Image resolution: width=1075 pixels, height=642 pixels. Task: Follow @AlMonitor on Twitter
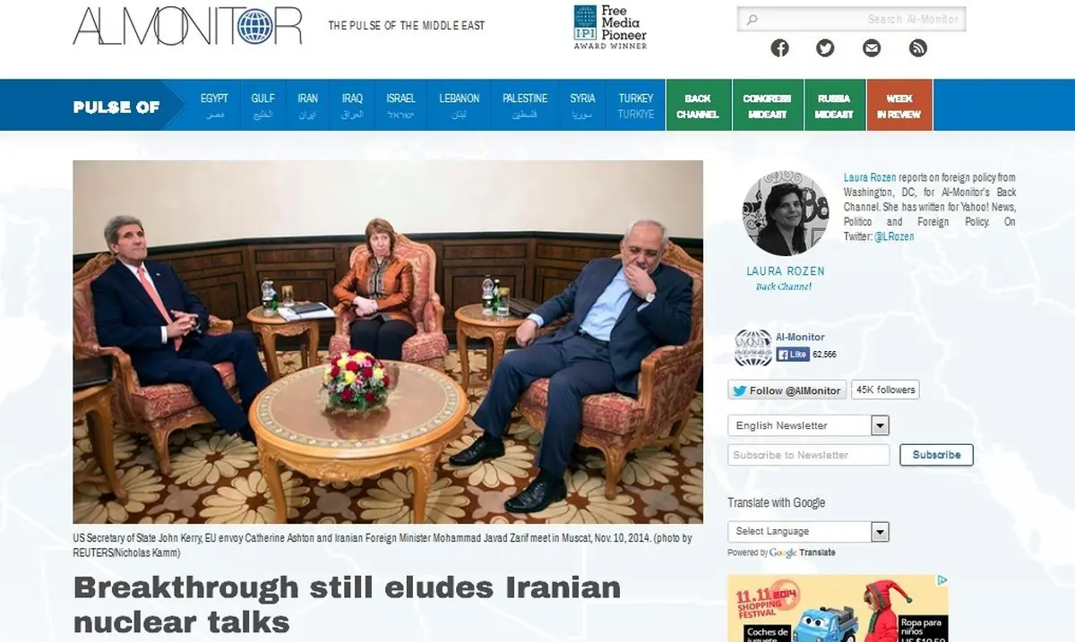787,390
